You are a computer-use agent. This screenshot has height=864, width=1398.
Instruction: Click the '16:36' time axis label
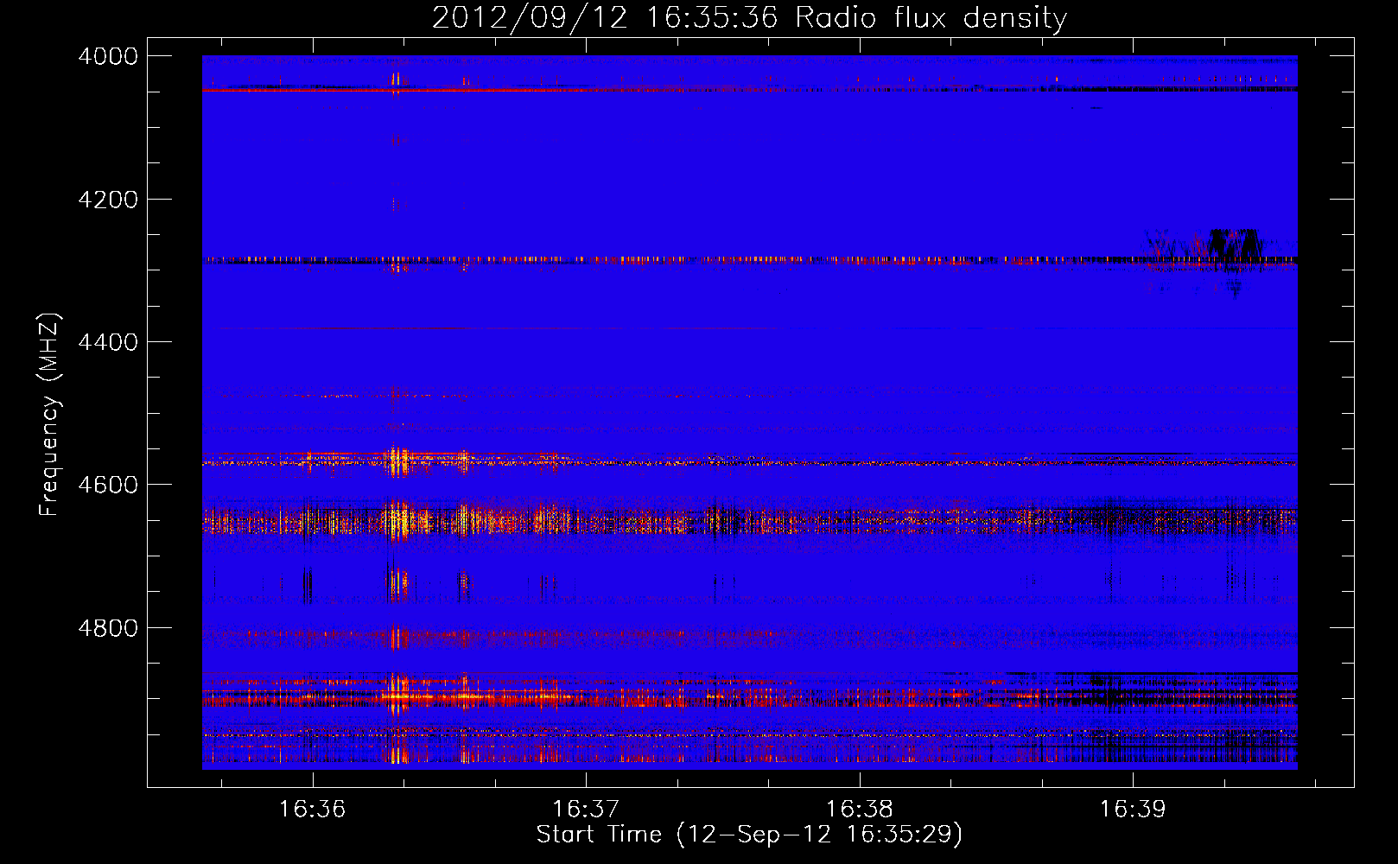[312, 810]
